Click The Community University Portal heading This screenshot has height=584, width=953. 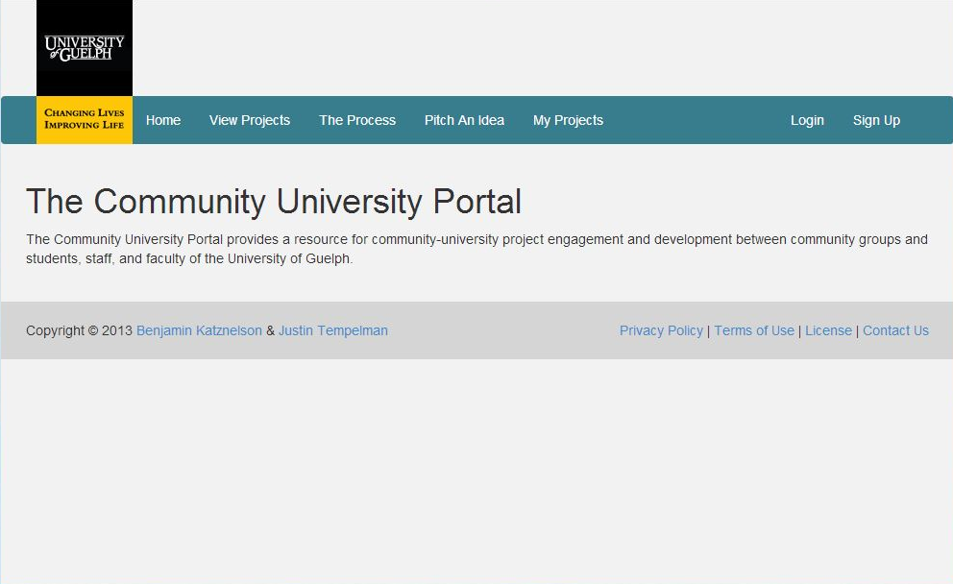click(274, 201)
